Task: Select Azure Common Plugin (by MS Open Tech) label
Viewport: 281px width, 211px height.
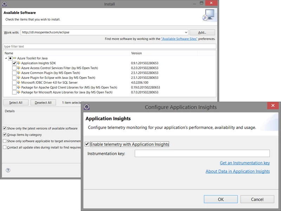Action: (51, 73)
